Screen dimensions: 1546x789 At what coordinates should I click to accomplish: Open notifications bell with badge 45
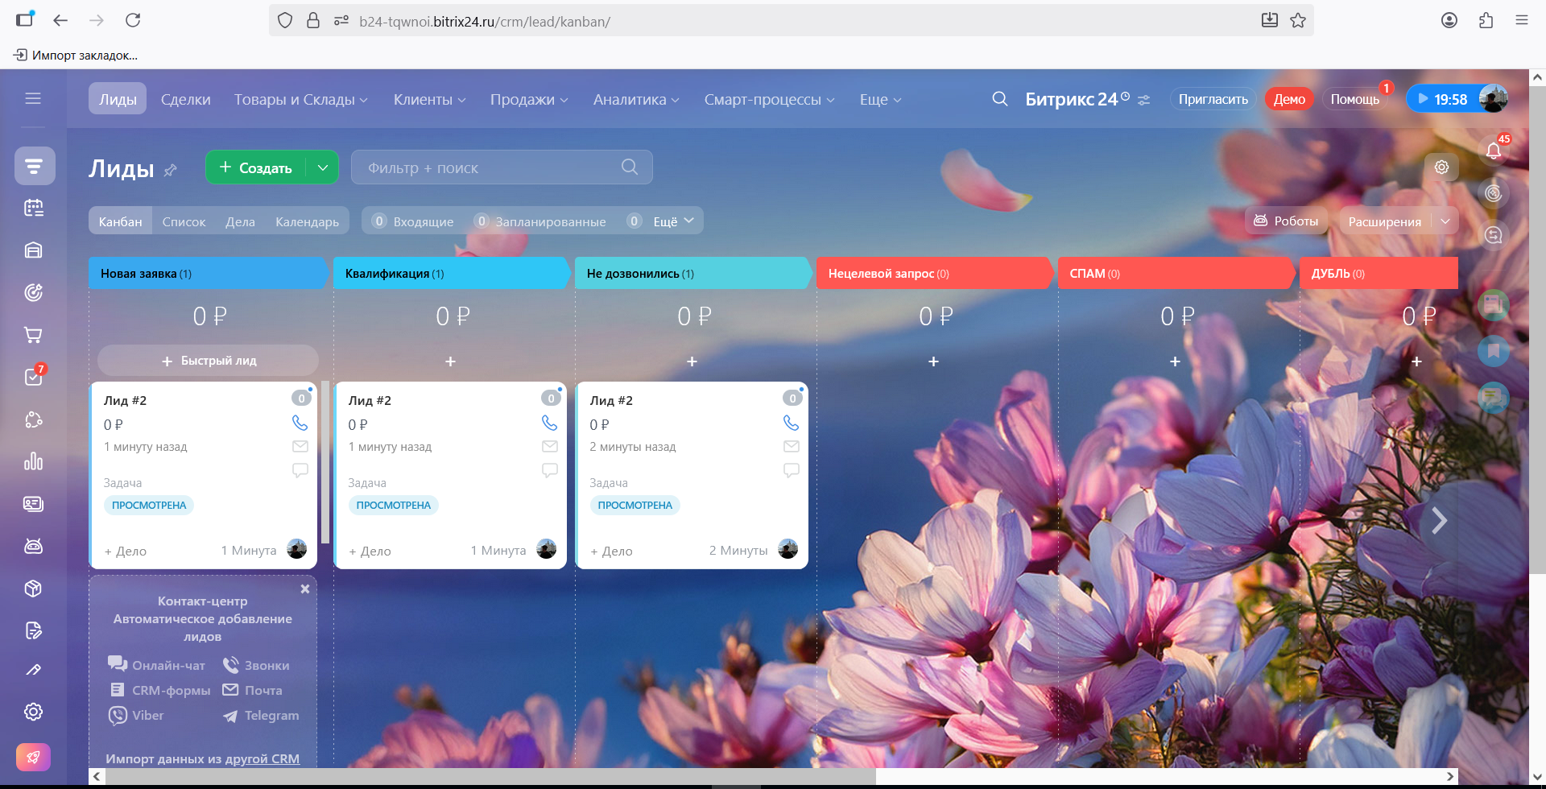1494,151
